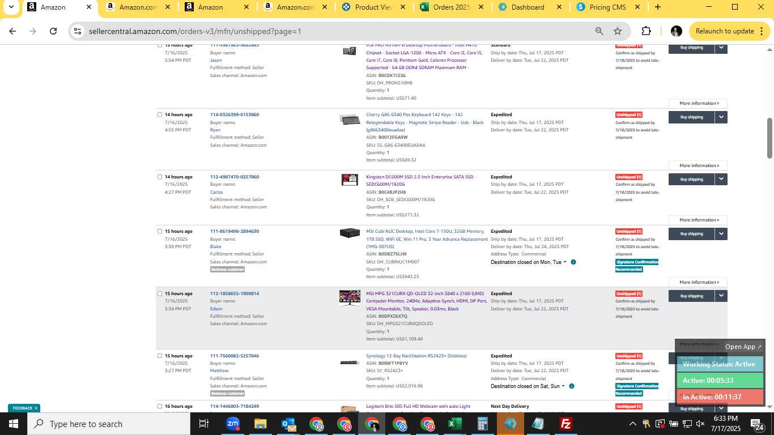
Task: Close the Feedback widget
Action: 36,408
